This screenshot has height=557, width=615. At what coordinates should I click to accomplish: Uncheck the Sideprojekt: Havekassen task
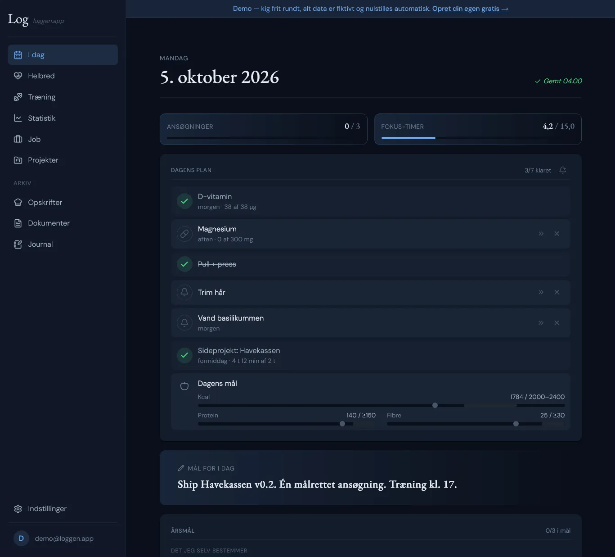pos(184,355)
